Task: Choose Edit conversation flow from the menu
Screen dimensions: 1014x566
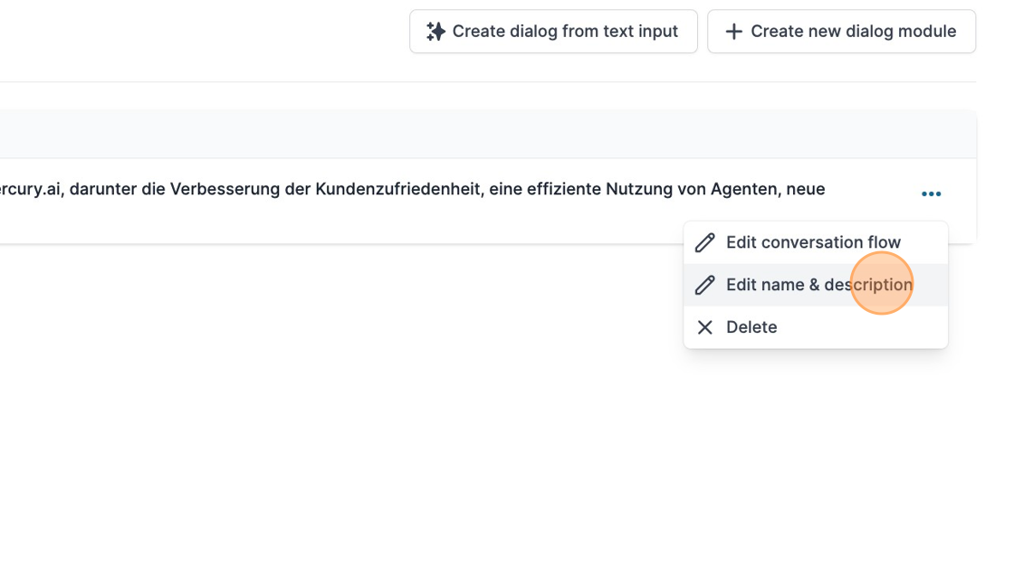Action: click(x=813, y=242)
